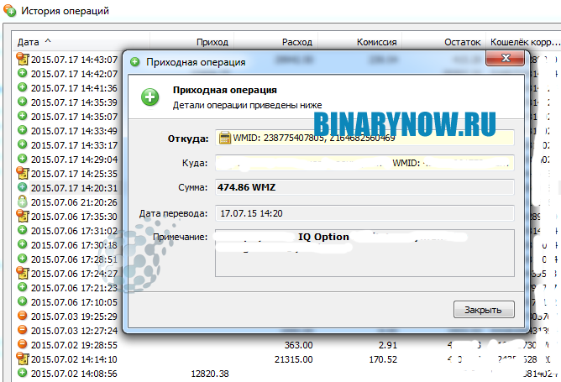Click the green plus icon for 2015.07.17 14:42:07
The image size is (561, 382).
click(22, 73)
